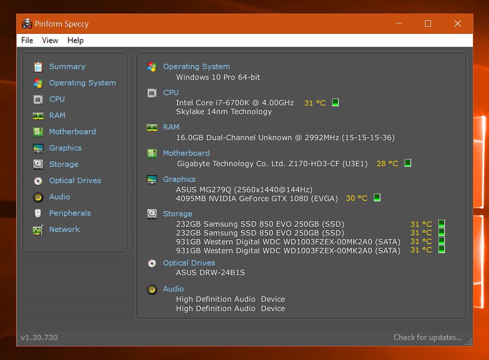Click the Motherboard temperature green indicator icon
The width and height of the screenshot is (489, 360).
click(408, 163)
